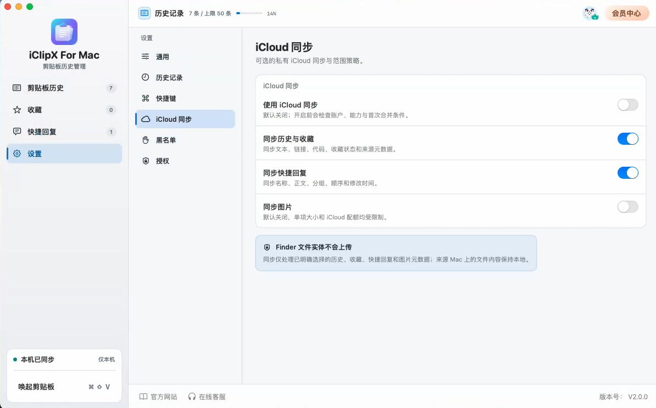Switch to 授权 settings
The height and width of the screenshot is (408, 656).
pyautogui.click(x=185, y=161)
